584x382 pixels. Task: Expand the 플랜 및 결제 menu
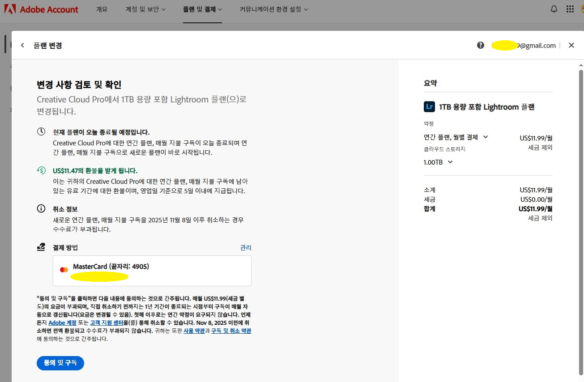click(202, 9)
